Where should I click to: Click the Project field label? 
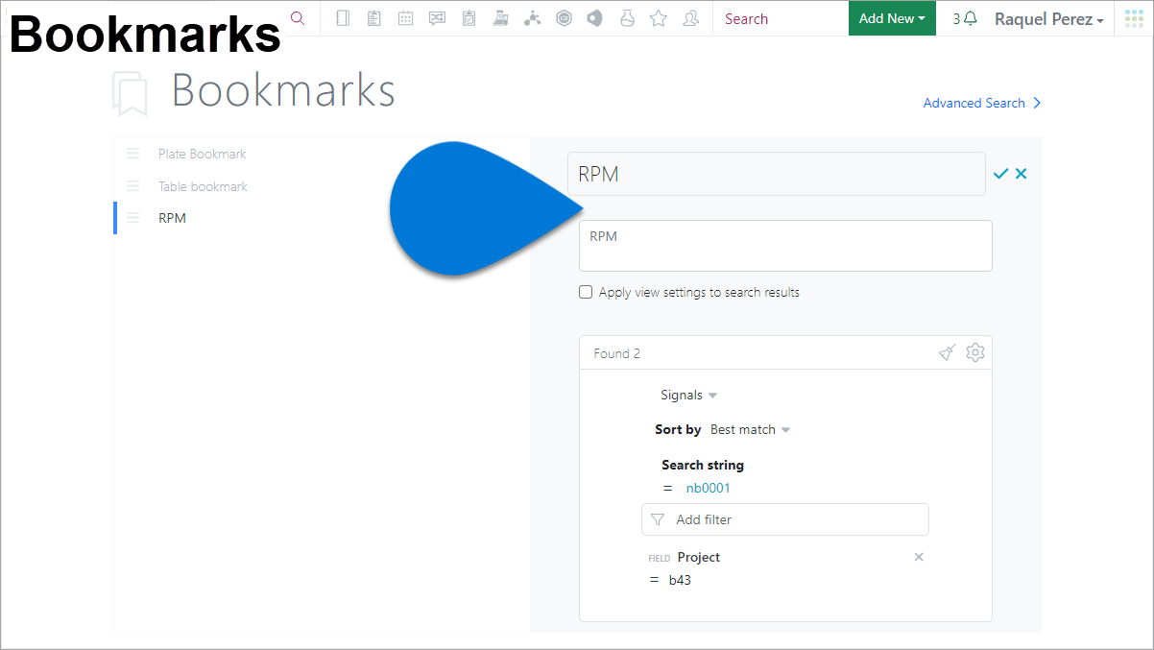(x=698, y=557)
